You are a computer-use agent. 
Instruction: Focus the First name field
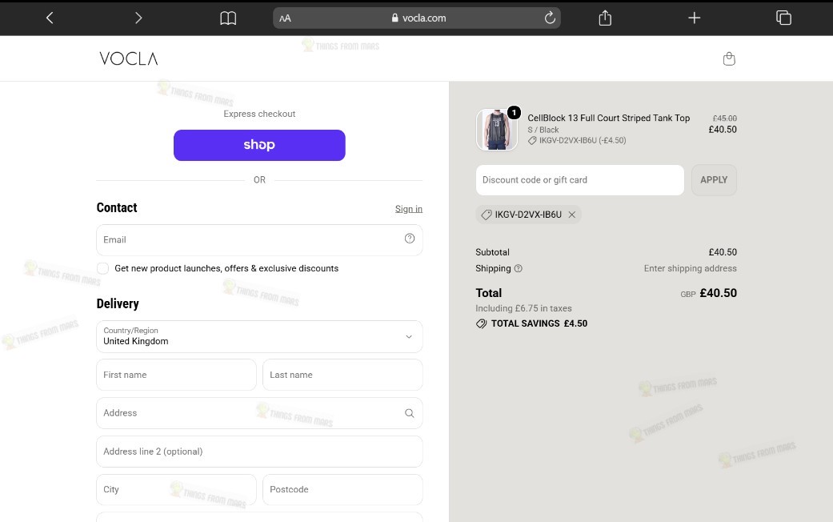click(x=176, y=375)
